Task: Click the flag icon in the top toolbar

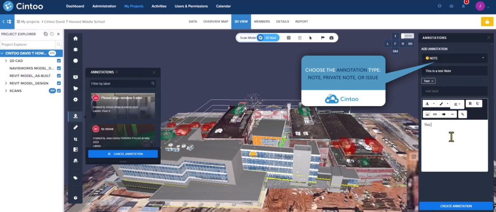Action: (322, 38)
